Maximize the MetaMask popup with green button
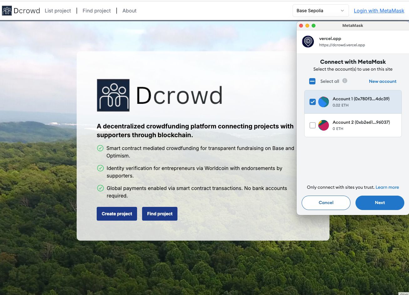 (x=314, y=26)
